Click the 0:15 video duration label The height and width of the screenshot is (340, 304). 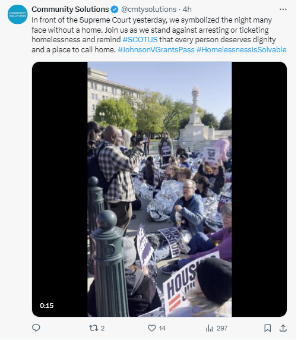[x=46, y=306]
